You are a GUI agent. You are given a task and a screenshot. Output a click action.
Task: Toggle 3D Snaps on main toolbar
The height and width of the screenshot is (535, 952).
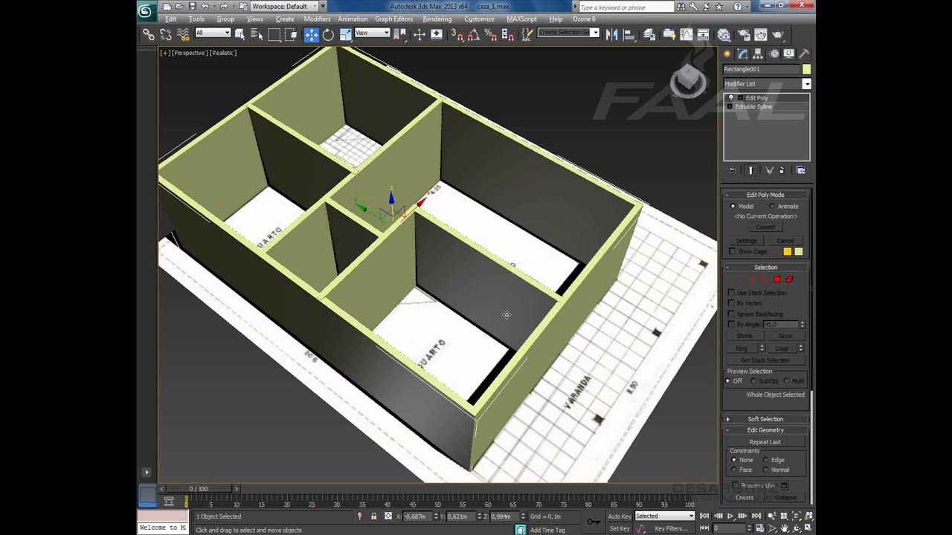tap(457, 34)
